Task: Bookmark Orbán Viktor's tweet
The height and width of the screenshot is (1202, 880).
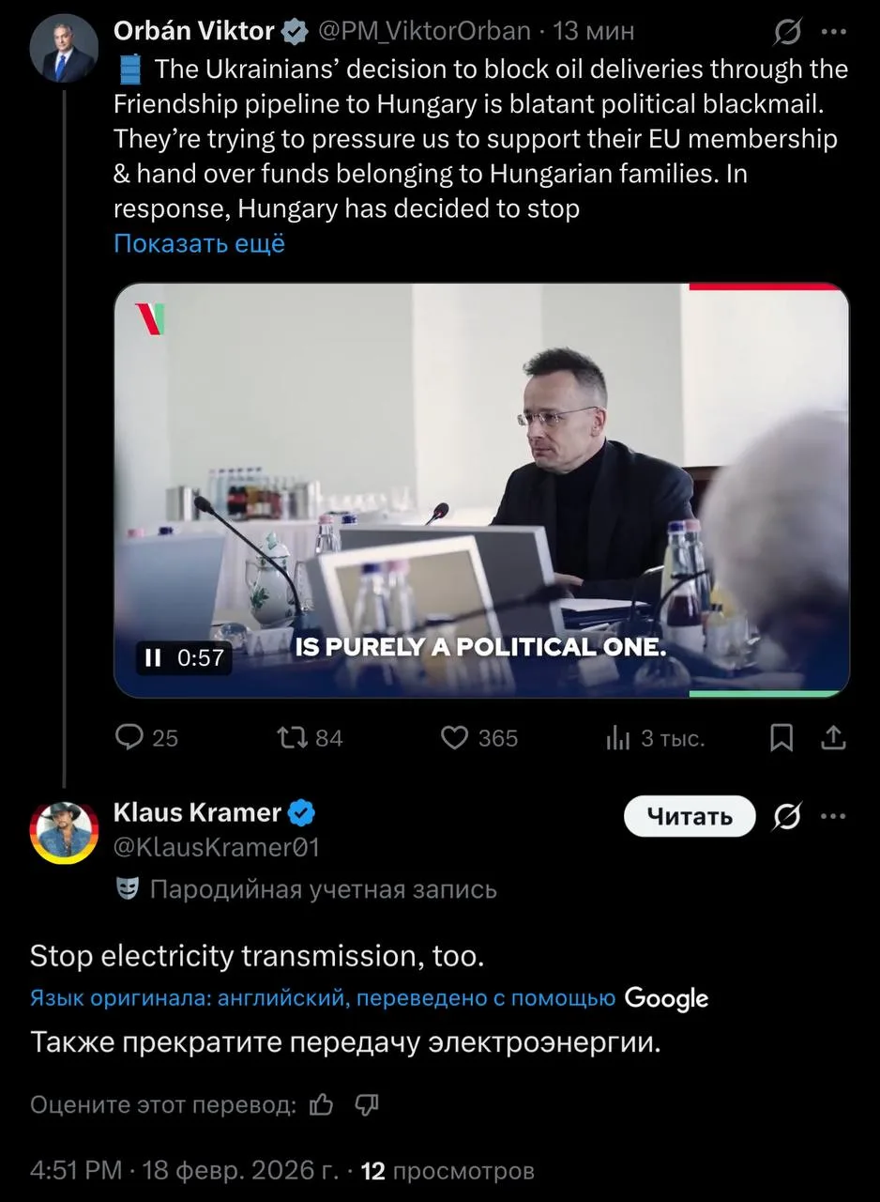Action: pos(781,739)
